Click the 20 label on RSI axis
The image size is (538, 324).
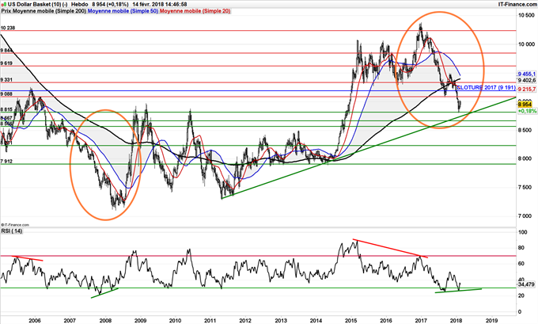(521, 295)
